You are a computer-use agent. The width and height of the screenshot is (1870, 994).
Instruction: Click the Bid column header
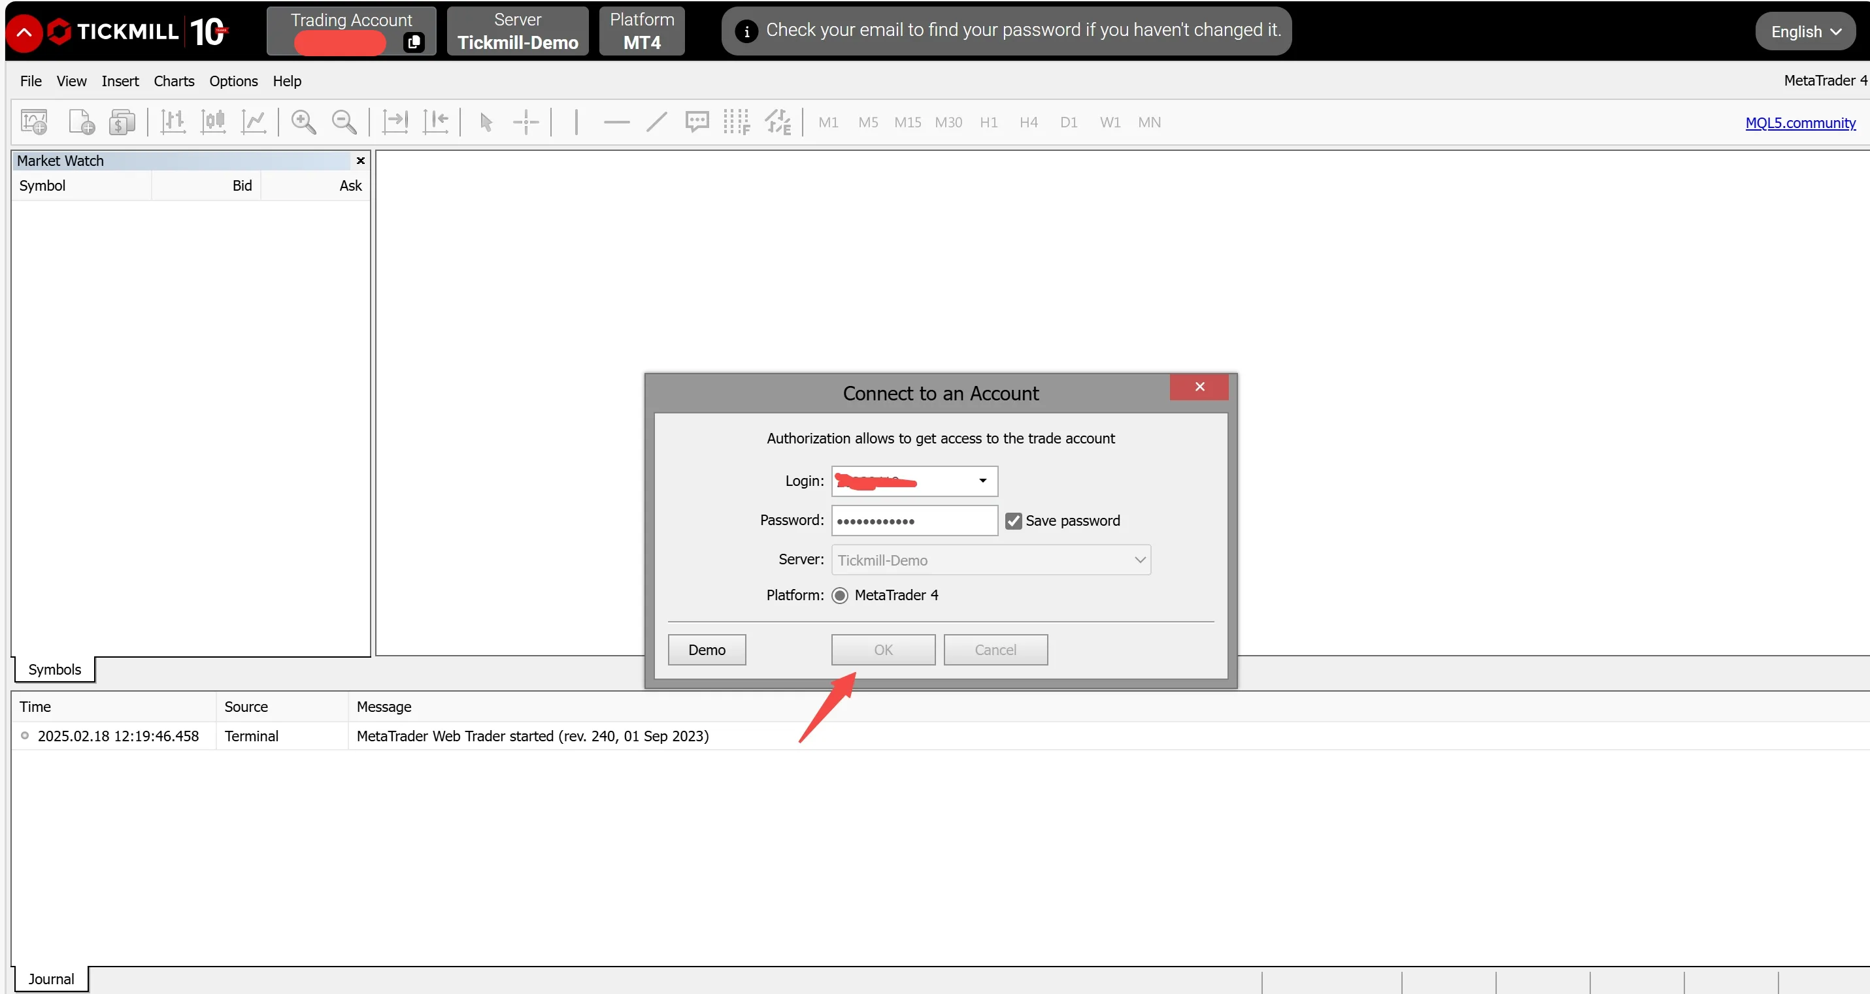(x=206, y=185)
